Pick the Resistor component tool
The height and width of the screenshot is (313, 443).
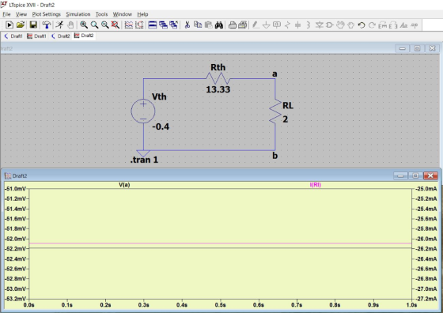pos(287,25)
